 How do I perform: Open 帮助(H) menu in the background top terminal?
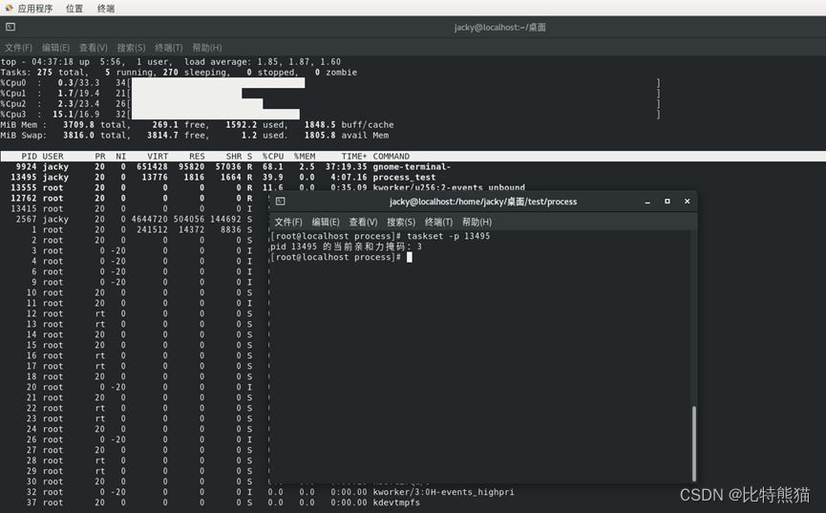206,47
